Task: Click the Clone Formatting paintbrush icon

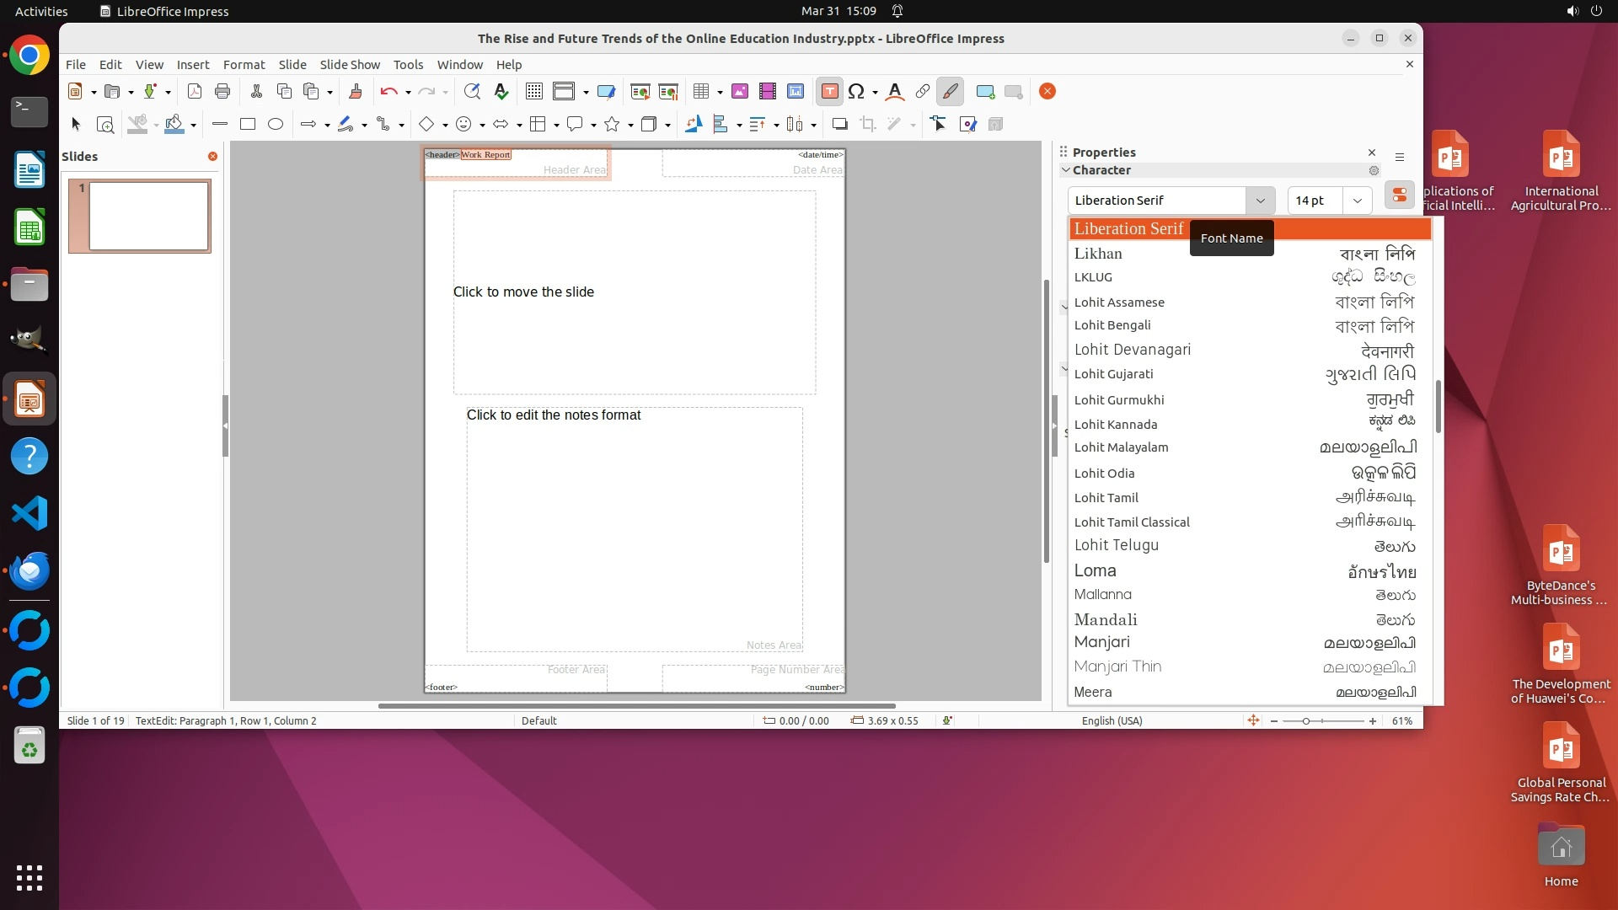Action: (x=355, y=92)
